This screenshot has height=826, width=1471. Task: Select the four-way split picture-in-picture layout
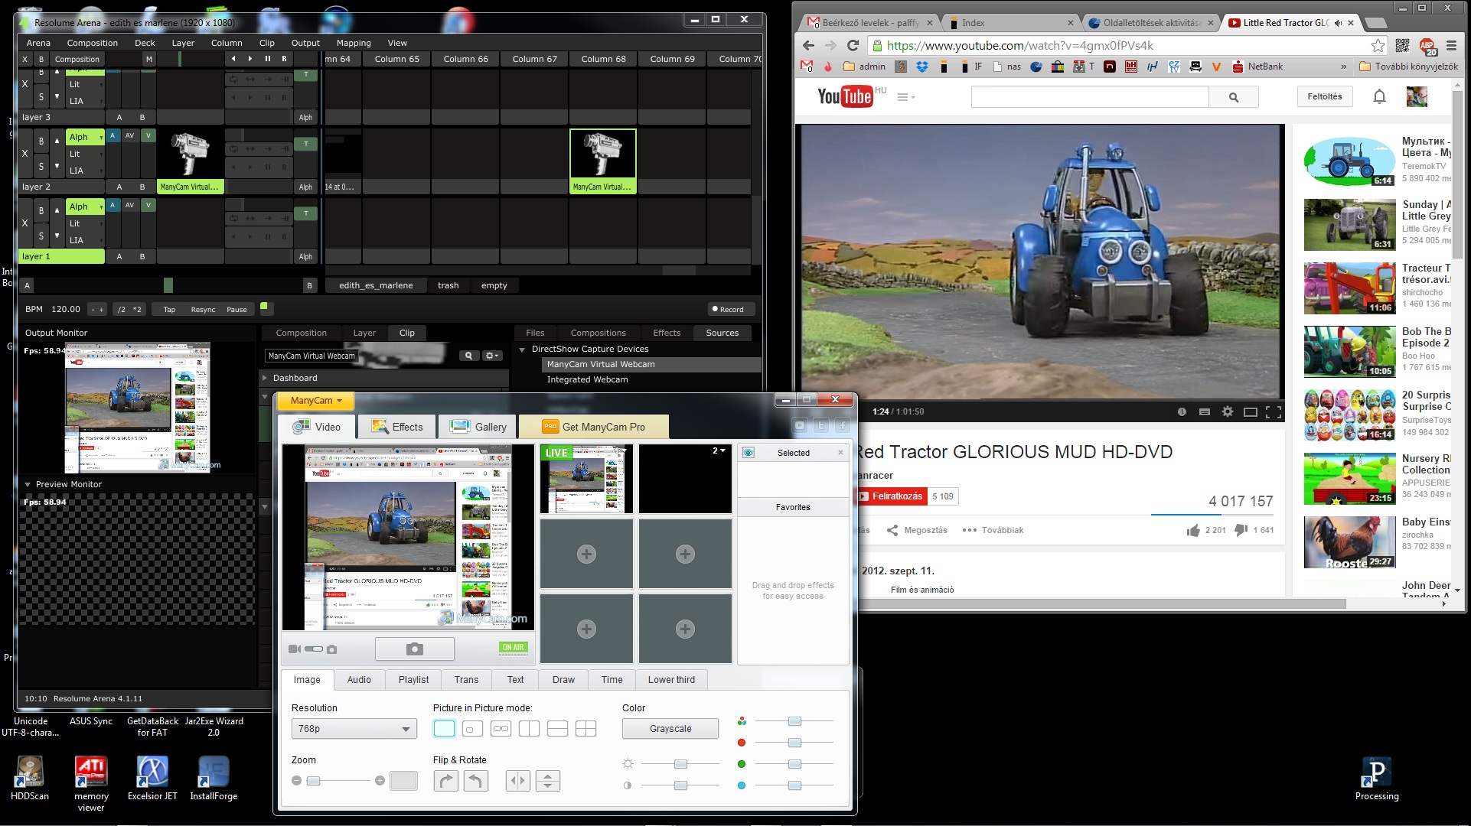point(585,729)
